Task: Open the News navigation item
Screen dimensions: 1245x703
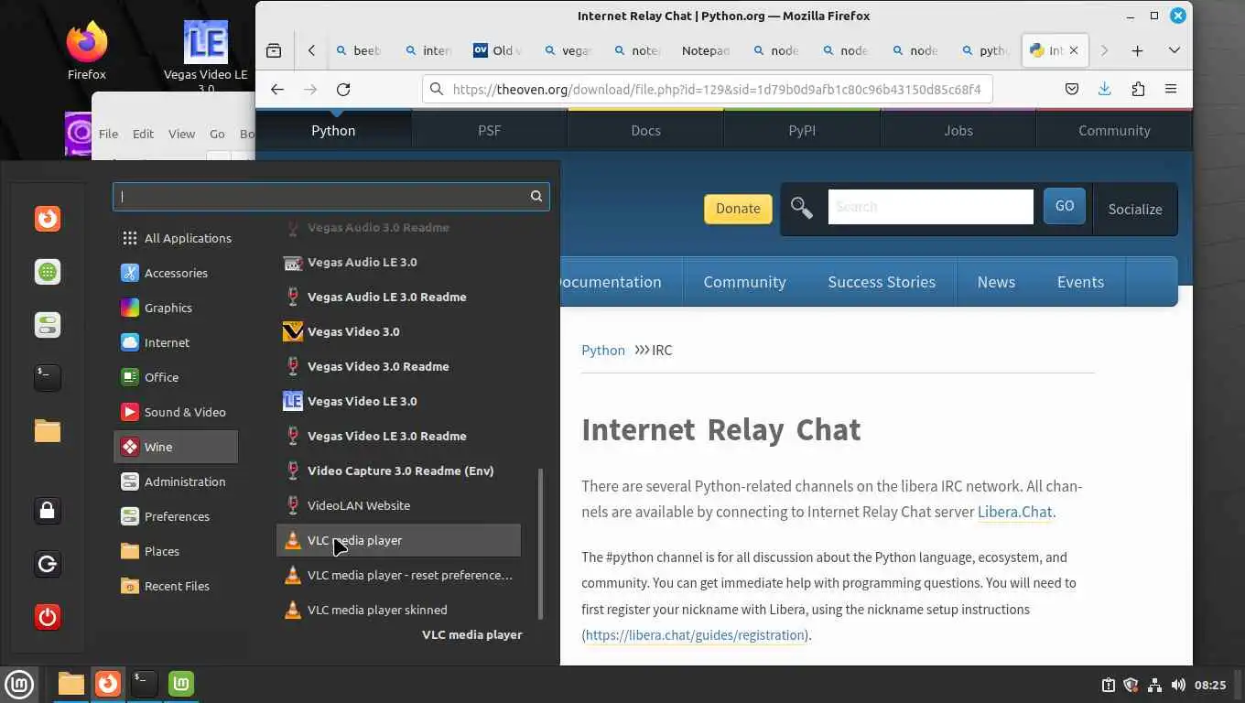Action: coord(996,282)
